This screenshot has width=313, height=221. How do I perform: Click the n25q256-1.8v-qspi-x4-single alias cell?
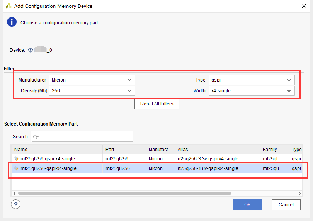click(217, 168)
